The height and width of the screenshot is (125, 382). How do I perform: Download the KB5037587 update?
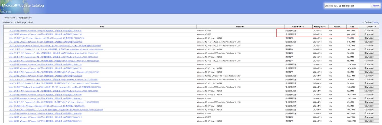pyautogui.click(x=369, y=60)
